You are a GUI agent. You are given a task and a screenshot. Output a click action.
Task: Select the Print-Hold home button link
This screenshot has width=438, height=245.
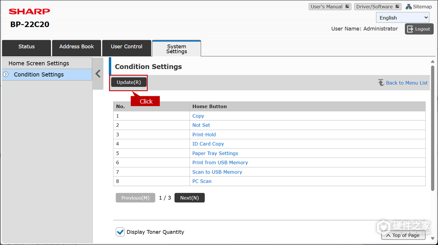pos(204,135)
